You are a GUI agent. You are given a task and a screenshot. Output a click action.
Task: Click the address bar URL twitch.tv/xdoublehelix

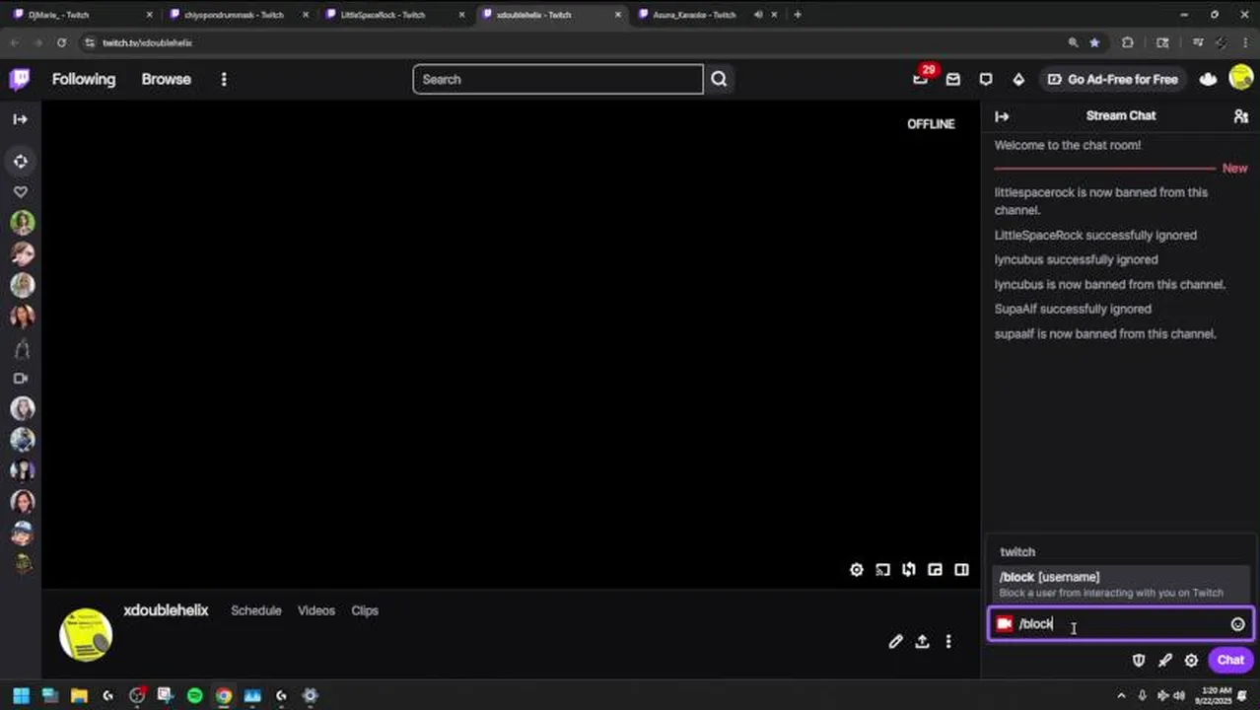148,43
